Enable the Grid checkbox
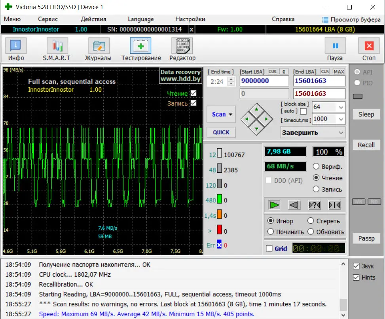 coord(269,249)
